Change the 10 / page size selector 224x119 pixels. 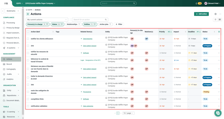pyautogui.click(x=128, y=113)
